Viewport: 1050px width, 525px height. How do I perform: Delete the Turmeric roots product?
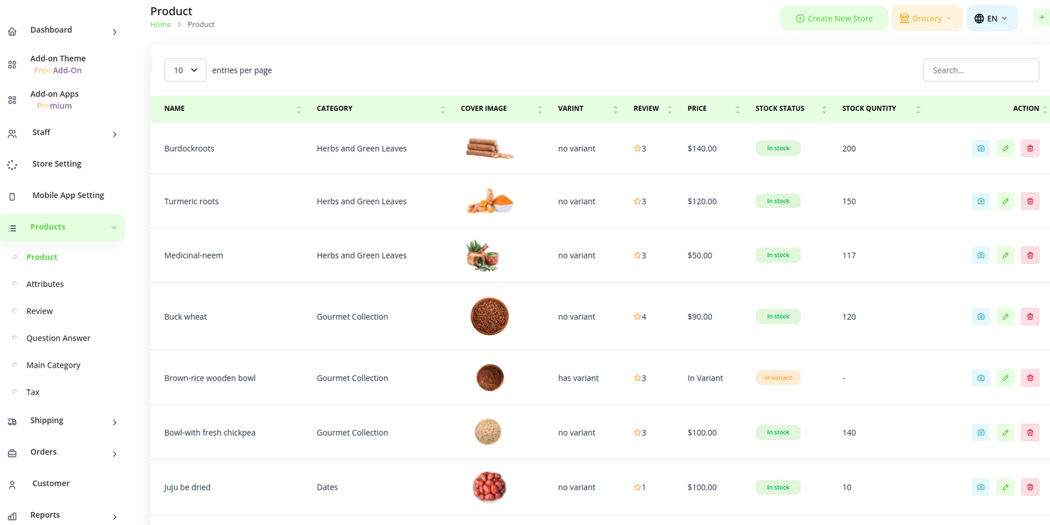point(1030,201)
